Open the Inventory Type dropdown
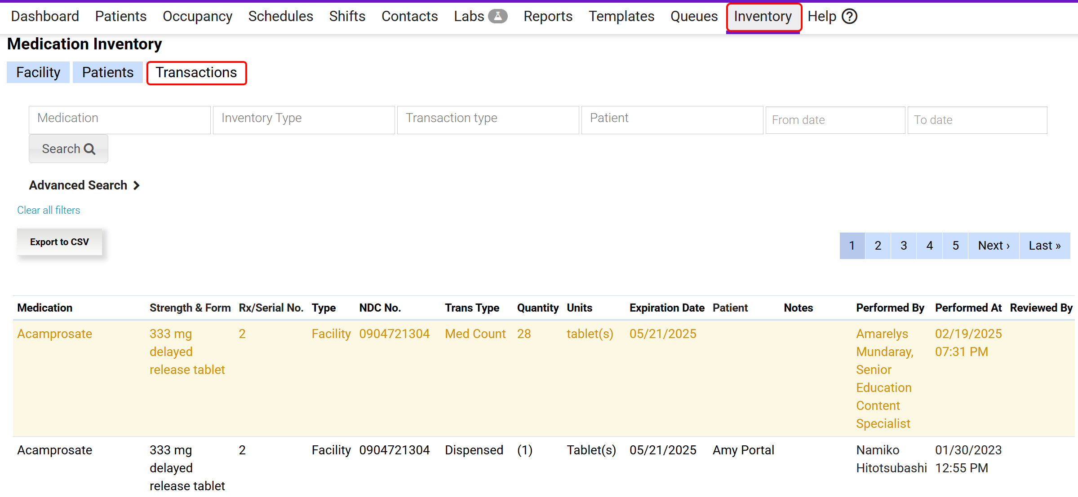This screenshot has width=1078, height=497. click(x=304, y=119)
